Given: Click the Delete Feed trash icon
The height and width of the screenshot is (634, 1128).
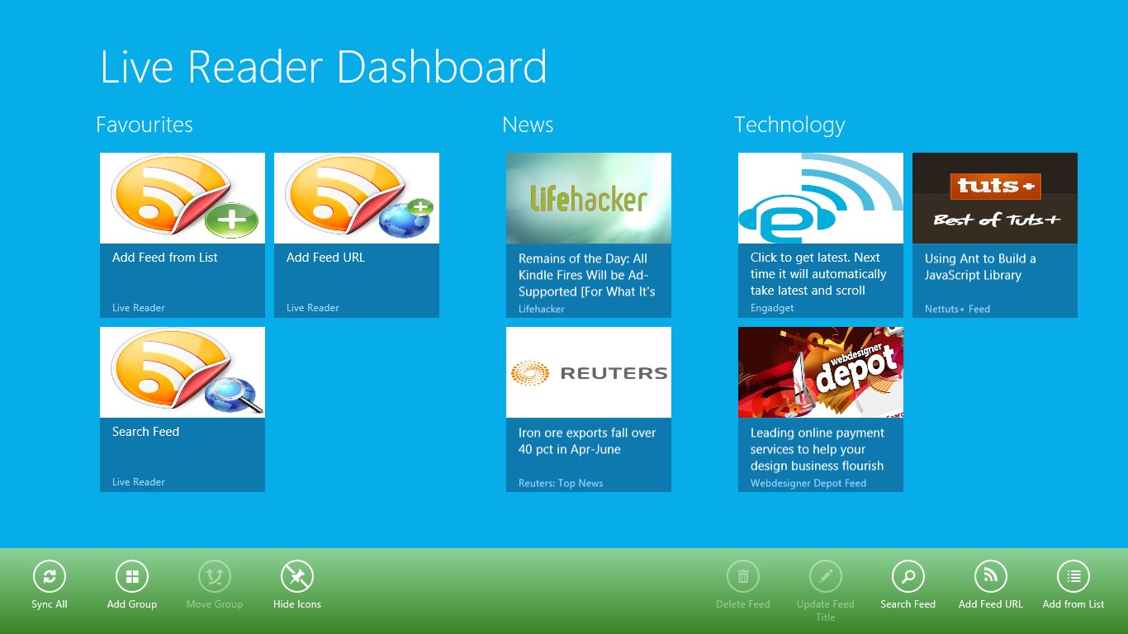Looking at the screenshot, I should click(x=743, y=576).
